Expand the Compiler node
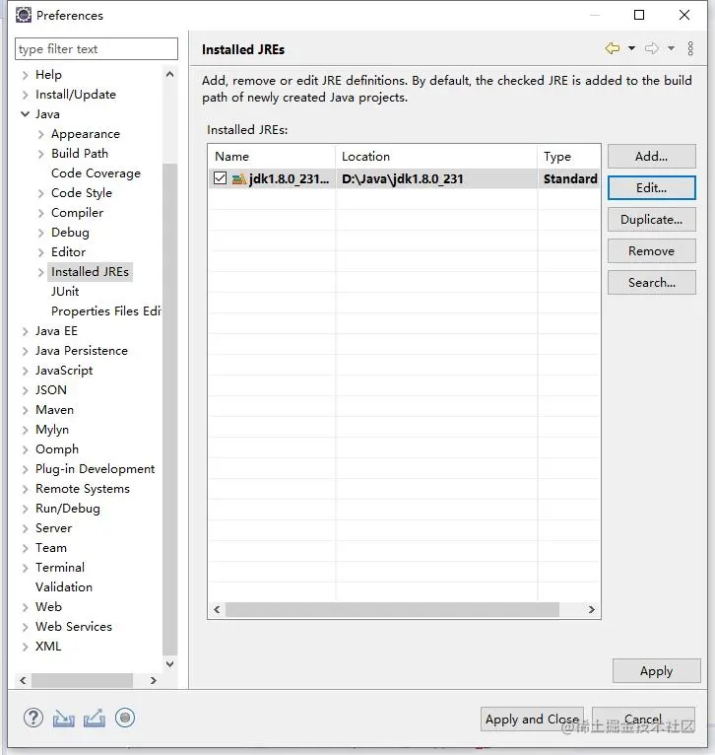This screenshot has height=755, width=715. 41,213
